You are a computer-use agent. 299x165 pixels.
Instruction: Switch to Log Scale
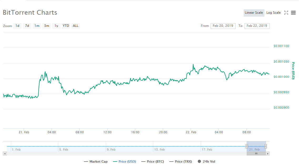273,13
